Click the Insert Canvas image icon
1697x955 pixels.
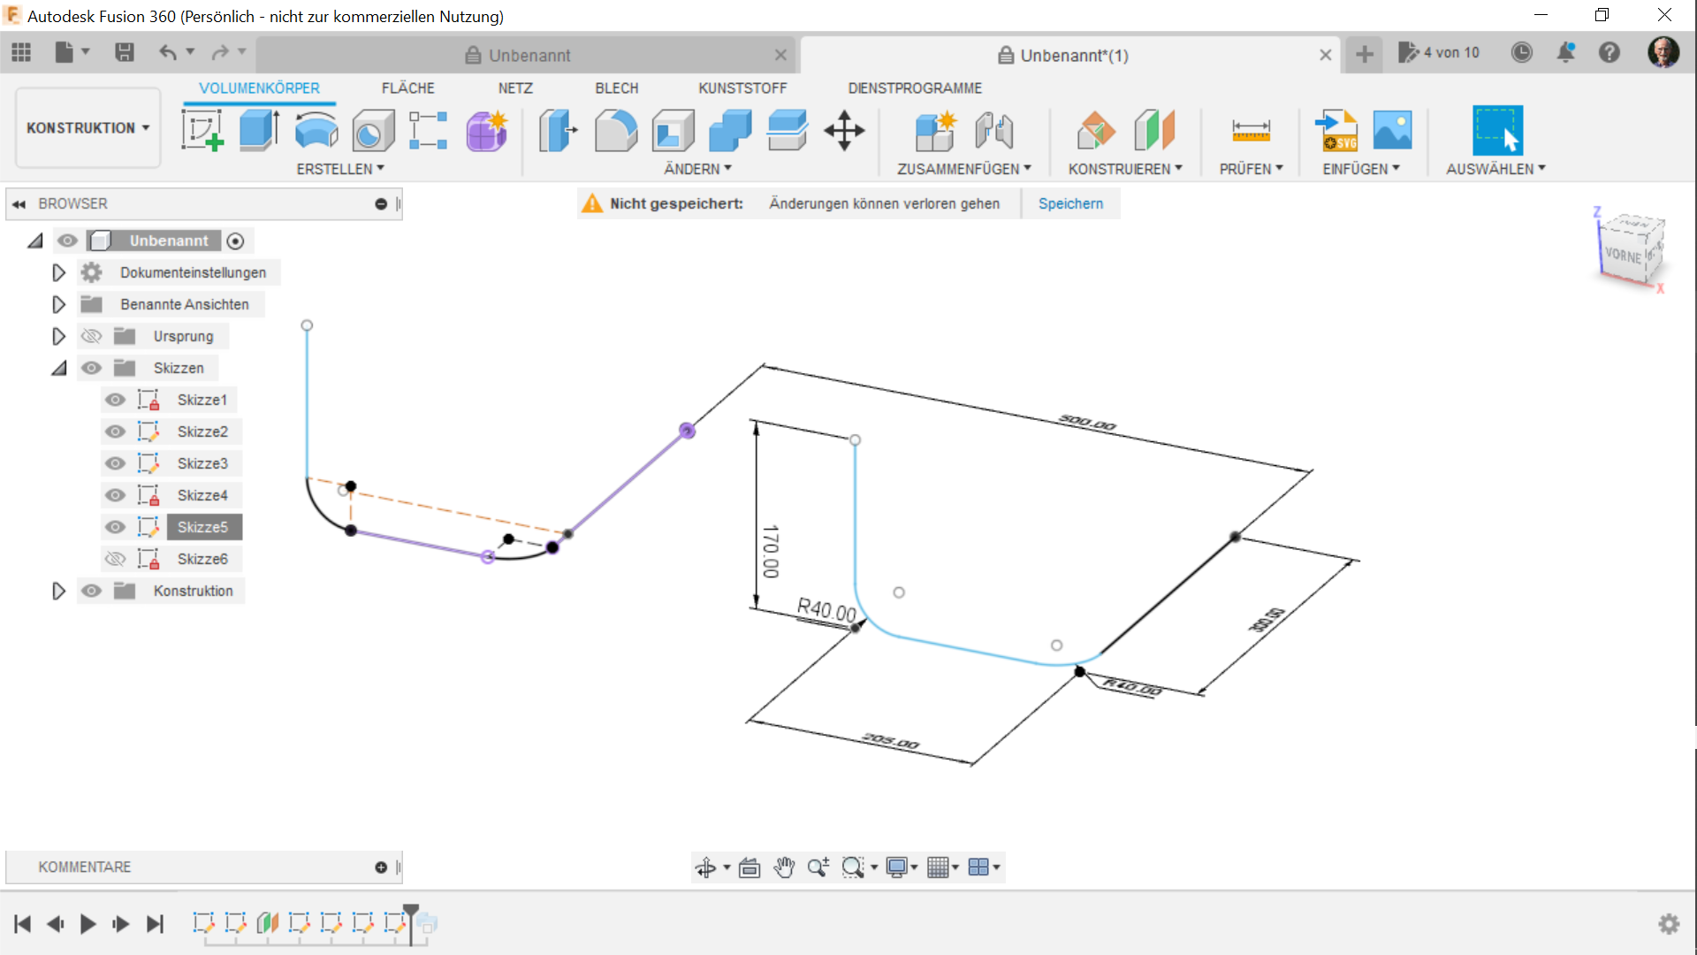coord(1393,131)
